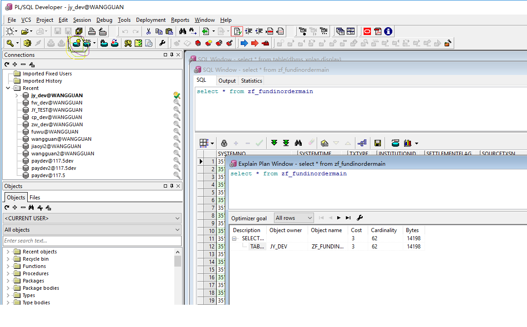The width and height of the screenshot is (527, 327).
Task: Expand the jy_dev@WANGGUAN connection node
Action: (17, 95)
